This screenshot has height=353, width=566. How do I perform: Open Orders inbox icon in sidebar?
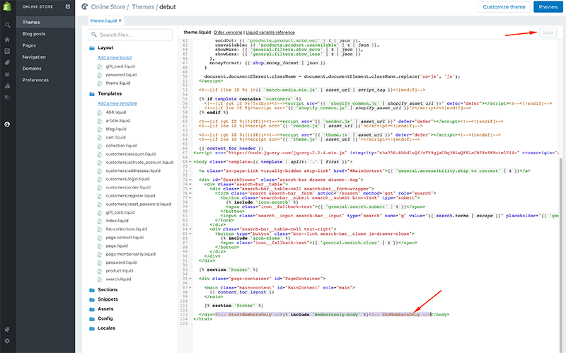click(x=7, y=51)
